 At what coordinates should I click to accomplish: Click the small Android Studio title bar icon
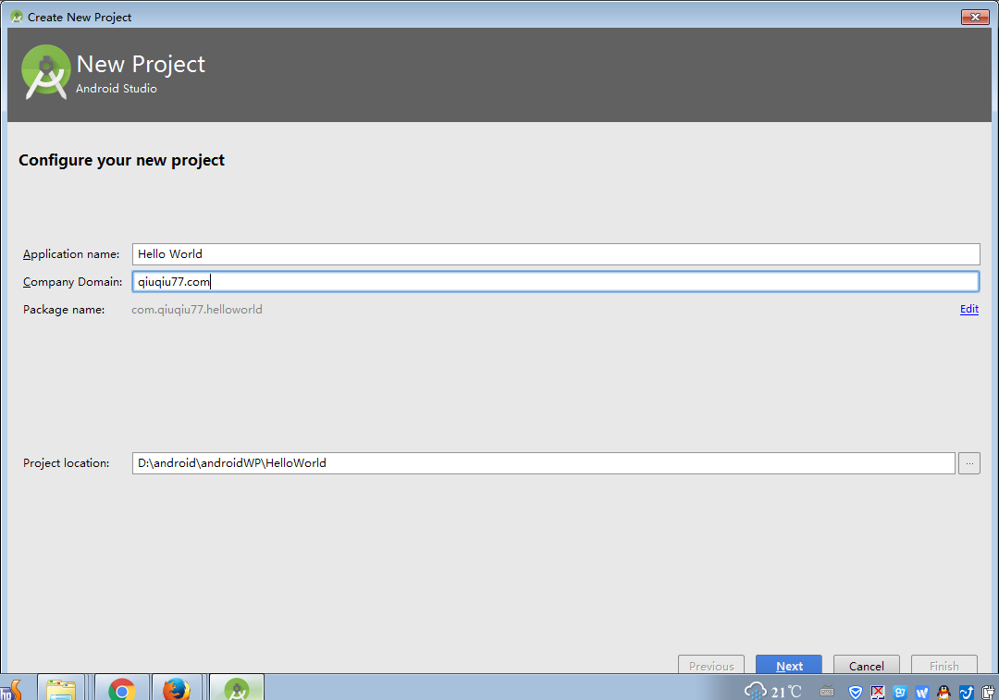(x=17, y=17)
